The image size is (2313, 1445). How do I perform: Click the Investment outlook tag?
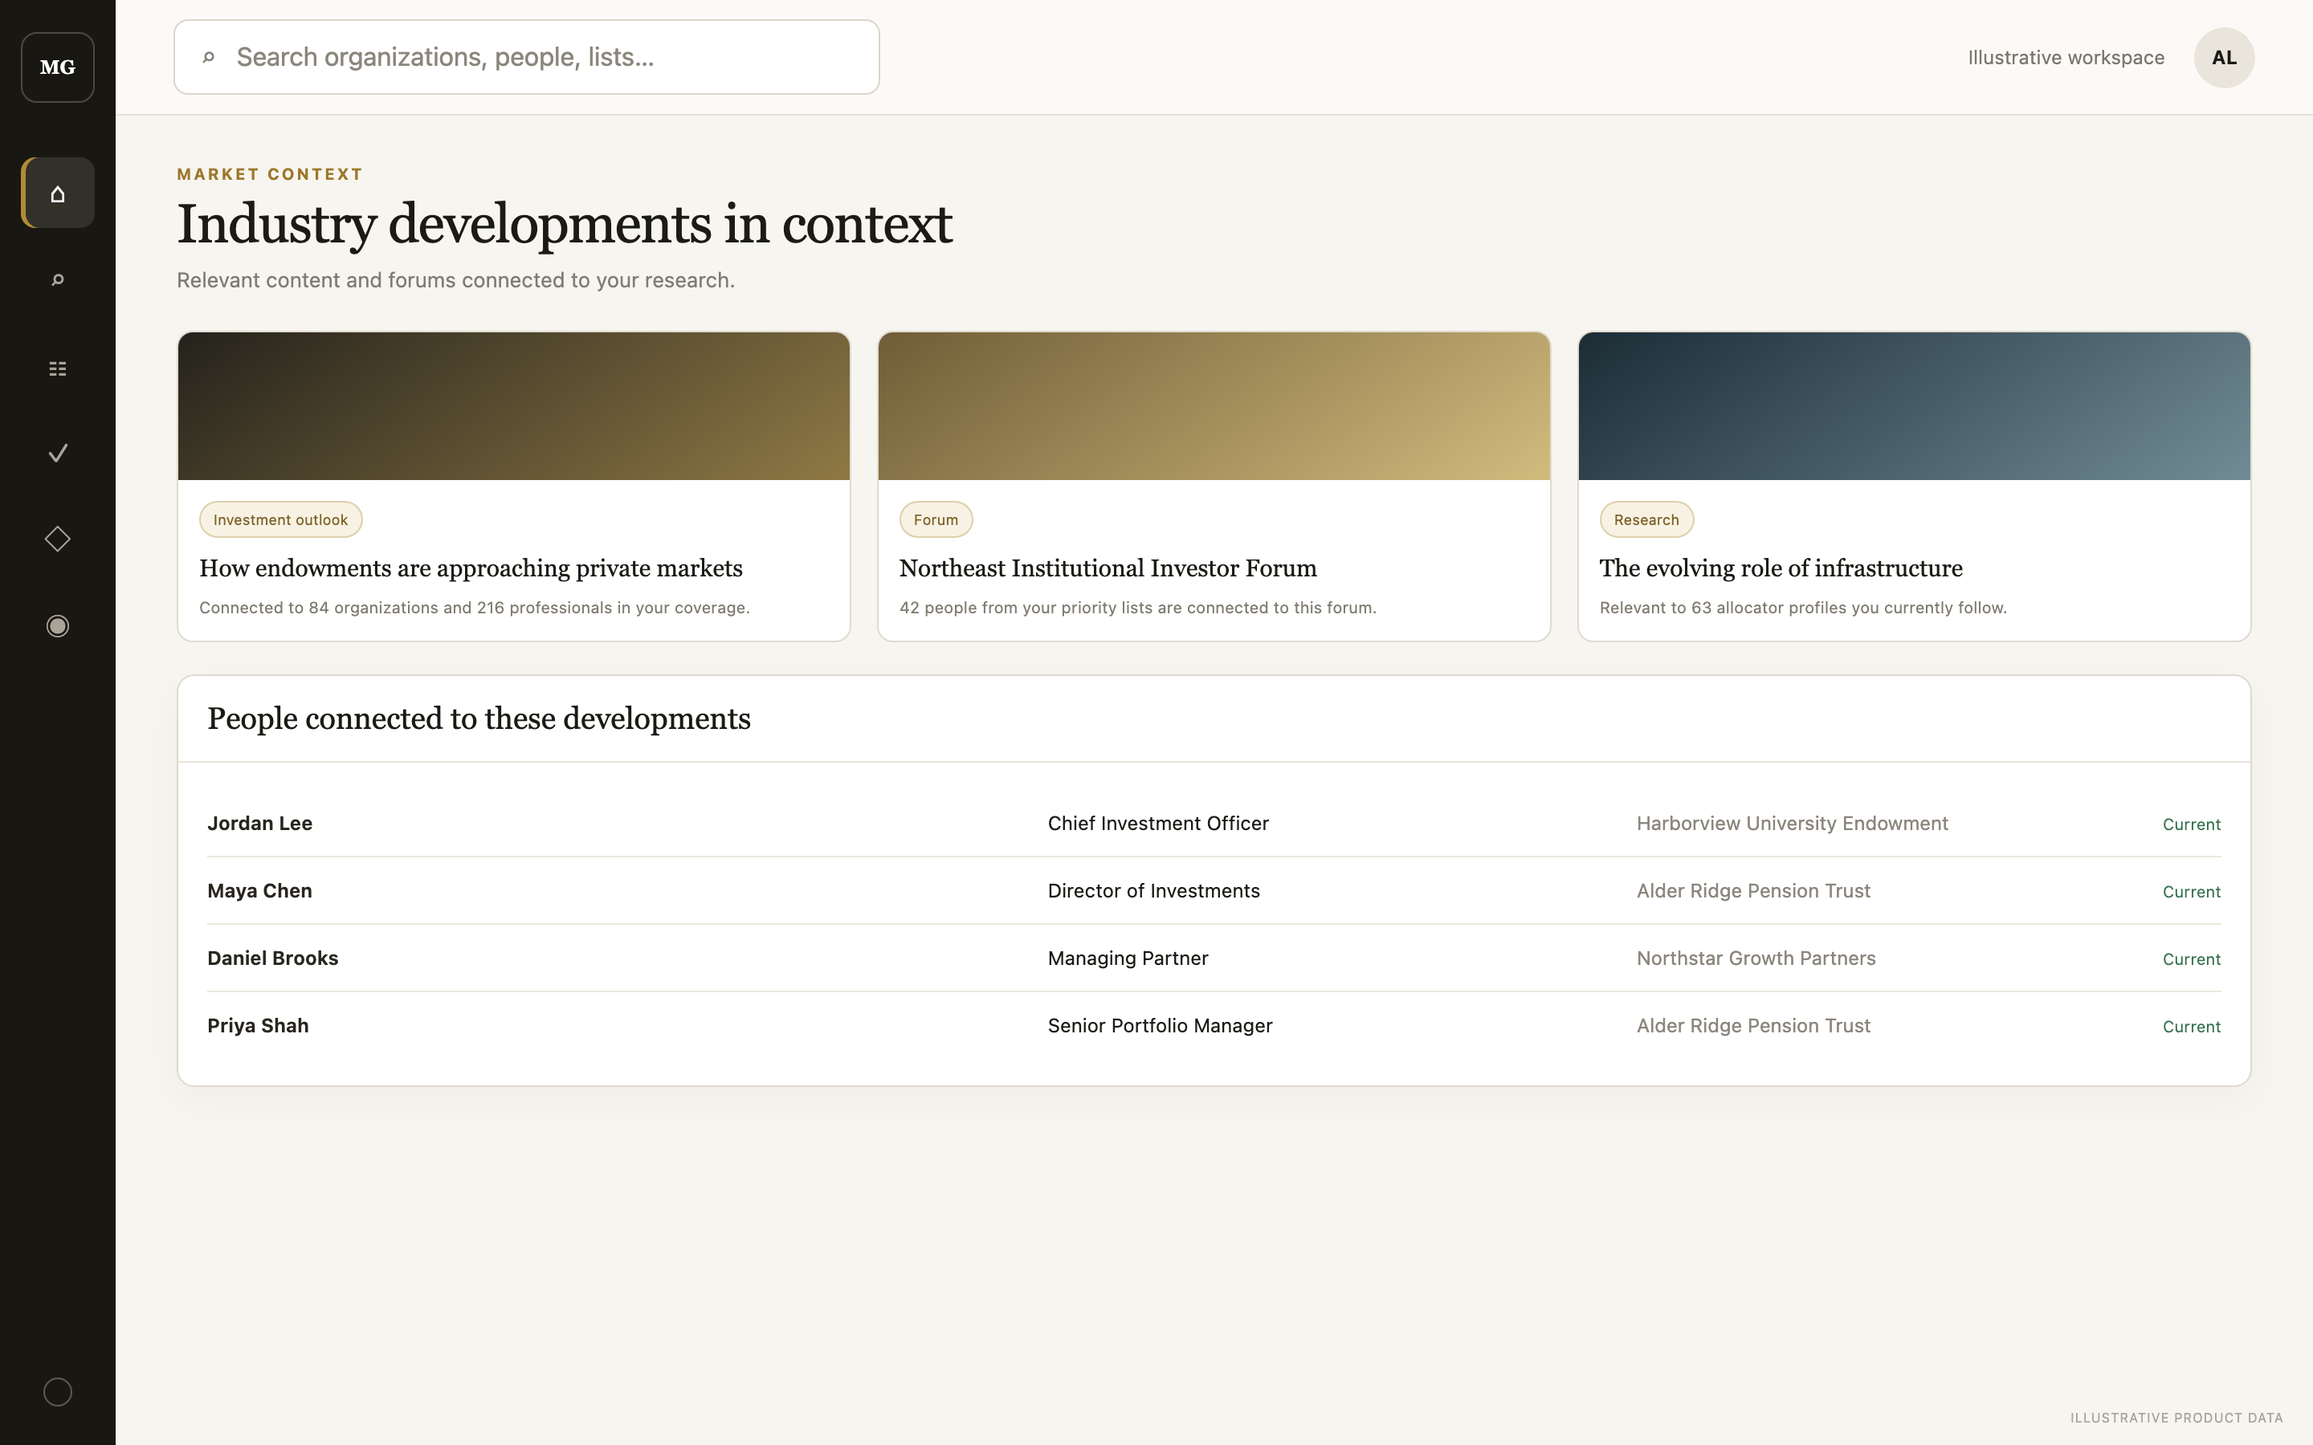click(280, 520)
